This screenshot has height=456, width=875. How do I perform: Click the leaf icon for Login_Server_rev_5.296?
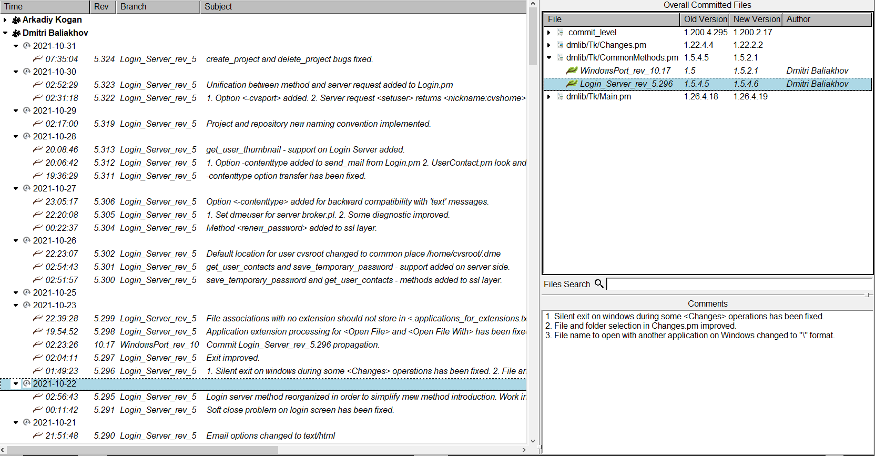tap(572, 84)
